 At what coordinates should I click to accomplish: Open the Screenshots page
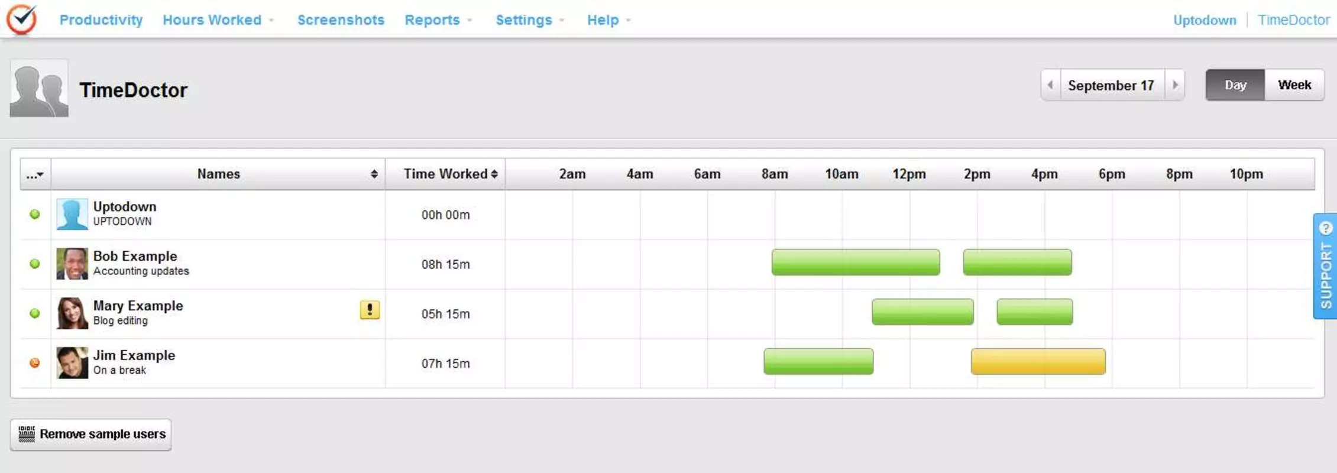coord(341,20)
